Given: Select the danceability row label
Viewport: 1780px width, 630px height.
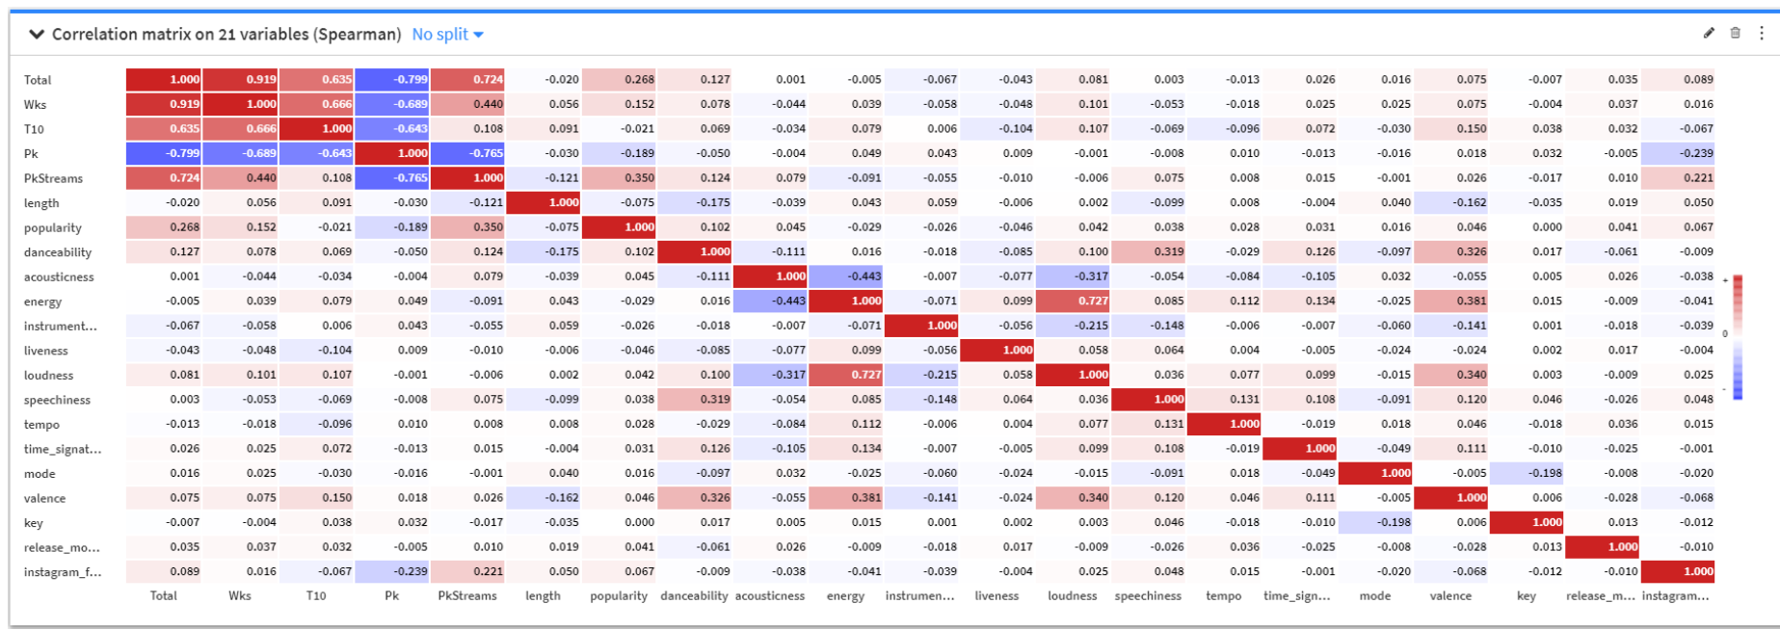Looking at the screenshot, I should pyautogui.click(x=58, y=252).
